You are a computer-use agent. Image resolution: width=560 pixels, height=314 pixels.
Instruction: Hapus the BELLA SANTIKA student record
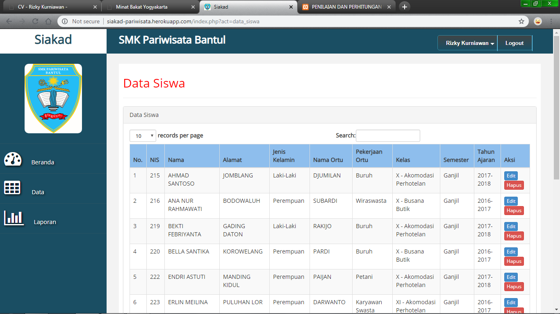pos(514,261)
